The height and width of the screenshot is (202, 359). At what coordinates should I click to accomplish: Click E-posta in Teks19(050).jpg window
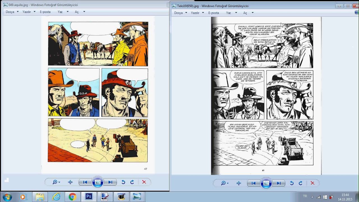point(214,13)
